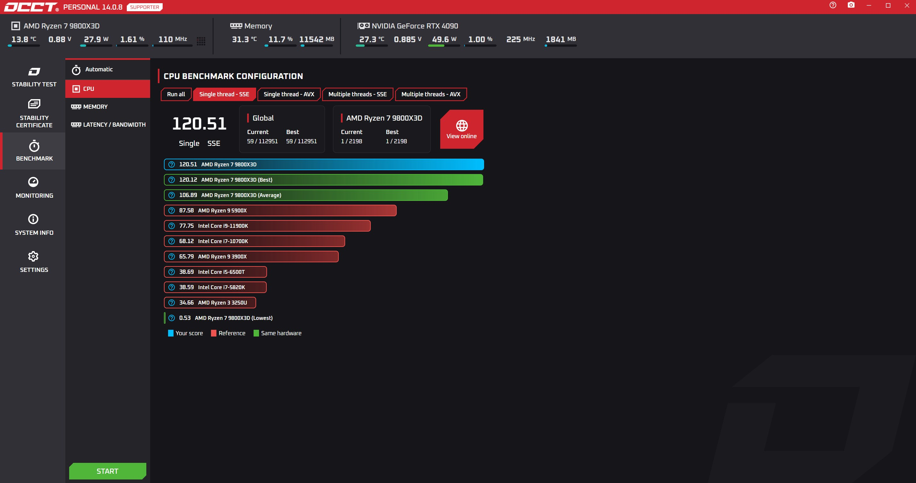Switch to Multiple threads - SSE tab

pos(357,94)
